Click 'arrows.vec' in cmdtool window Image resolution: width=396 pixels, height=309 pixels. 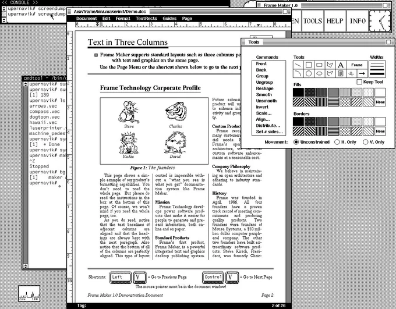pyautogui.click(x=43, y=106)
